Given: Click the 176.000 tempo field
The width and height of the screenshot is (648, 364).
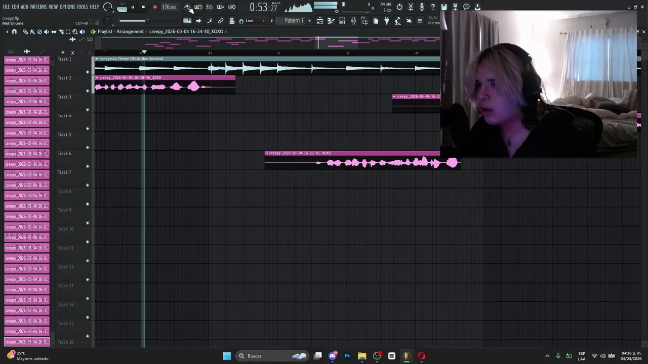Looking at the screenshot, I should click(x=169, y=7).
